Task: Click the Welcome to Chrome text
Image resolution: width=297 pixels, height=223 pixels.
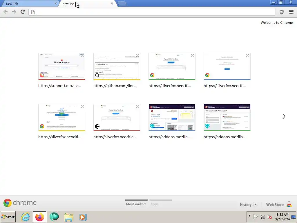Action: point(277,23)
